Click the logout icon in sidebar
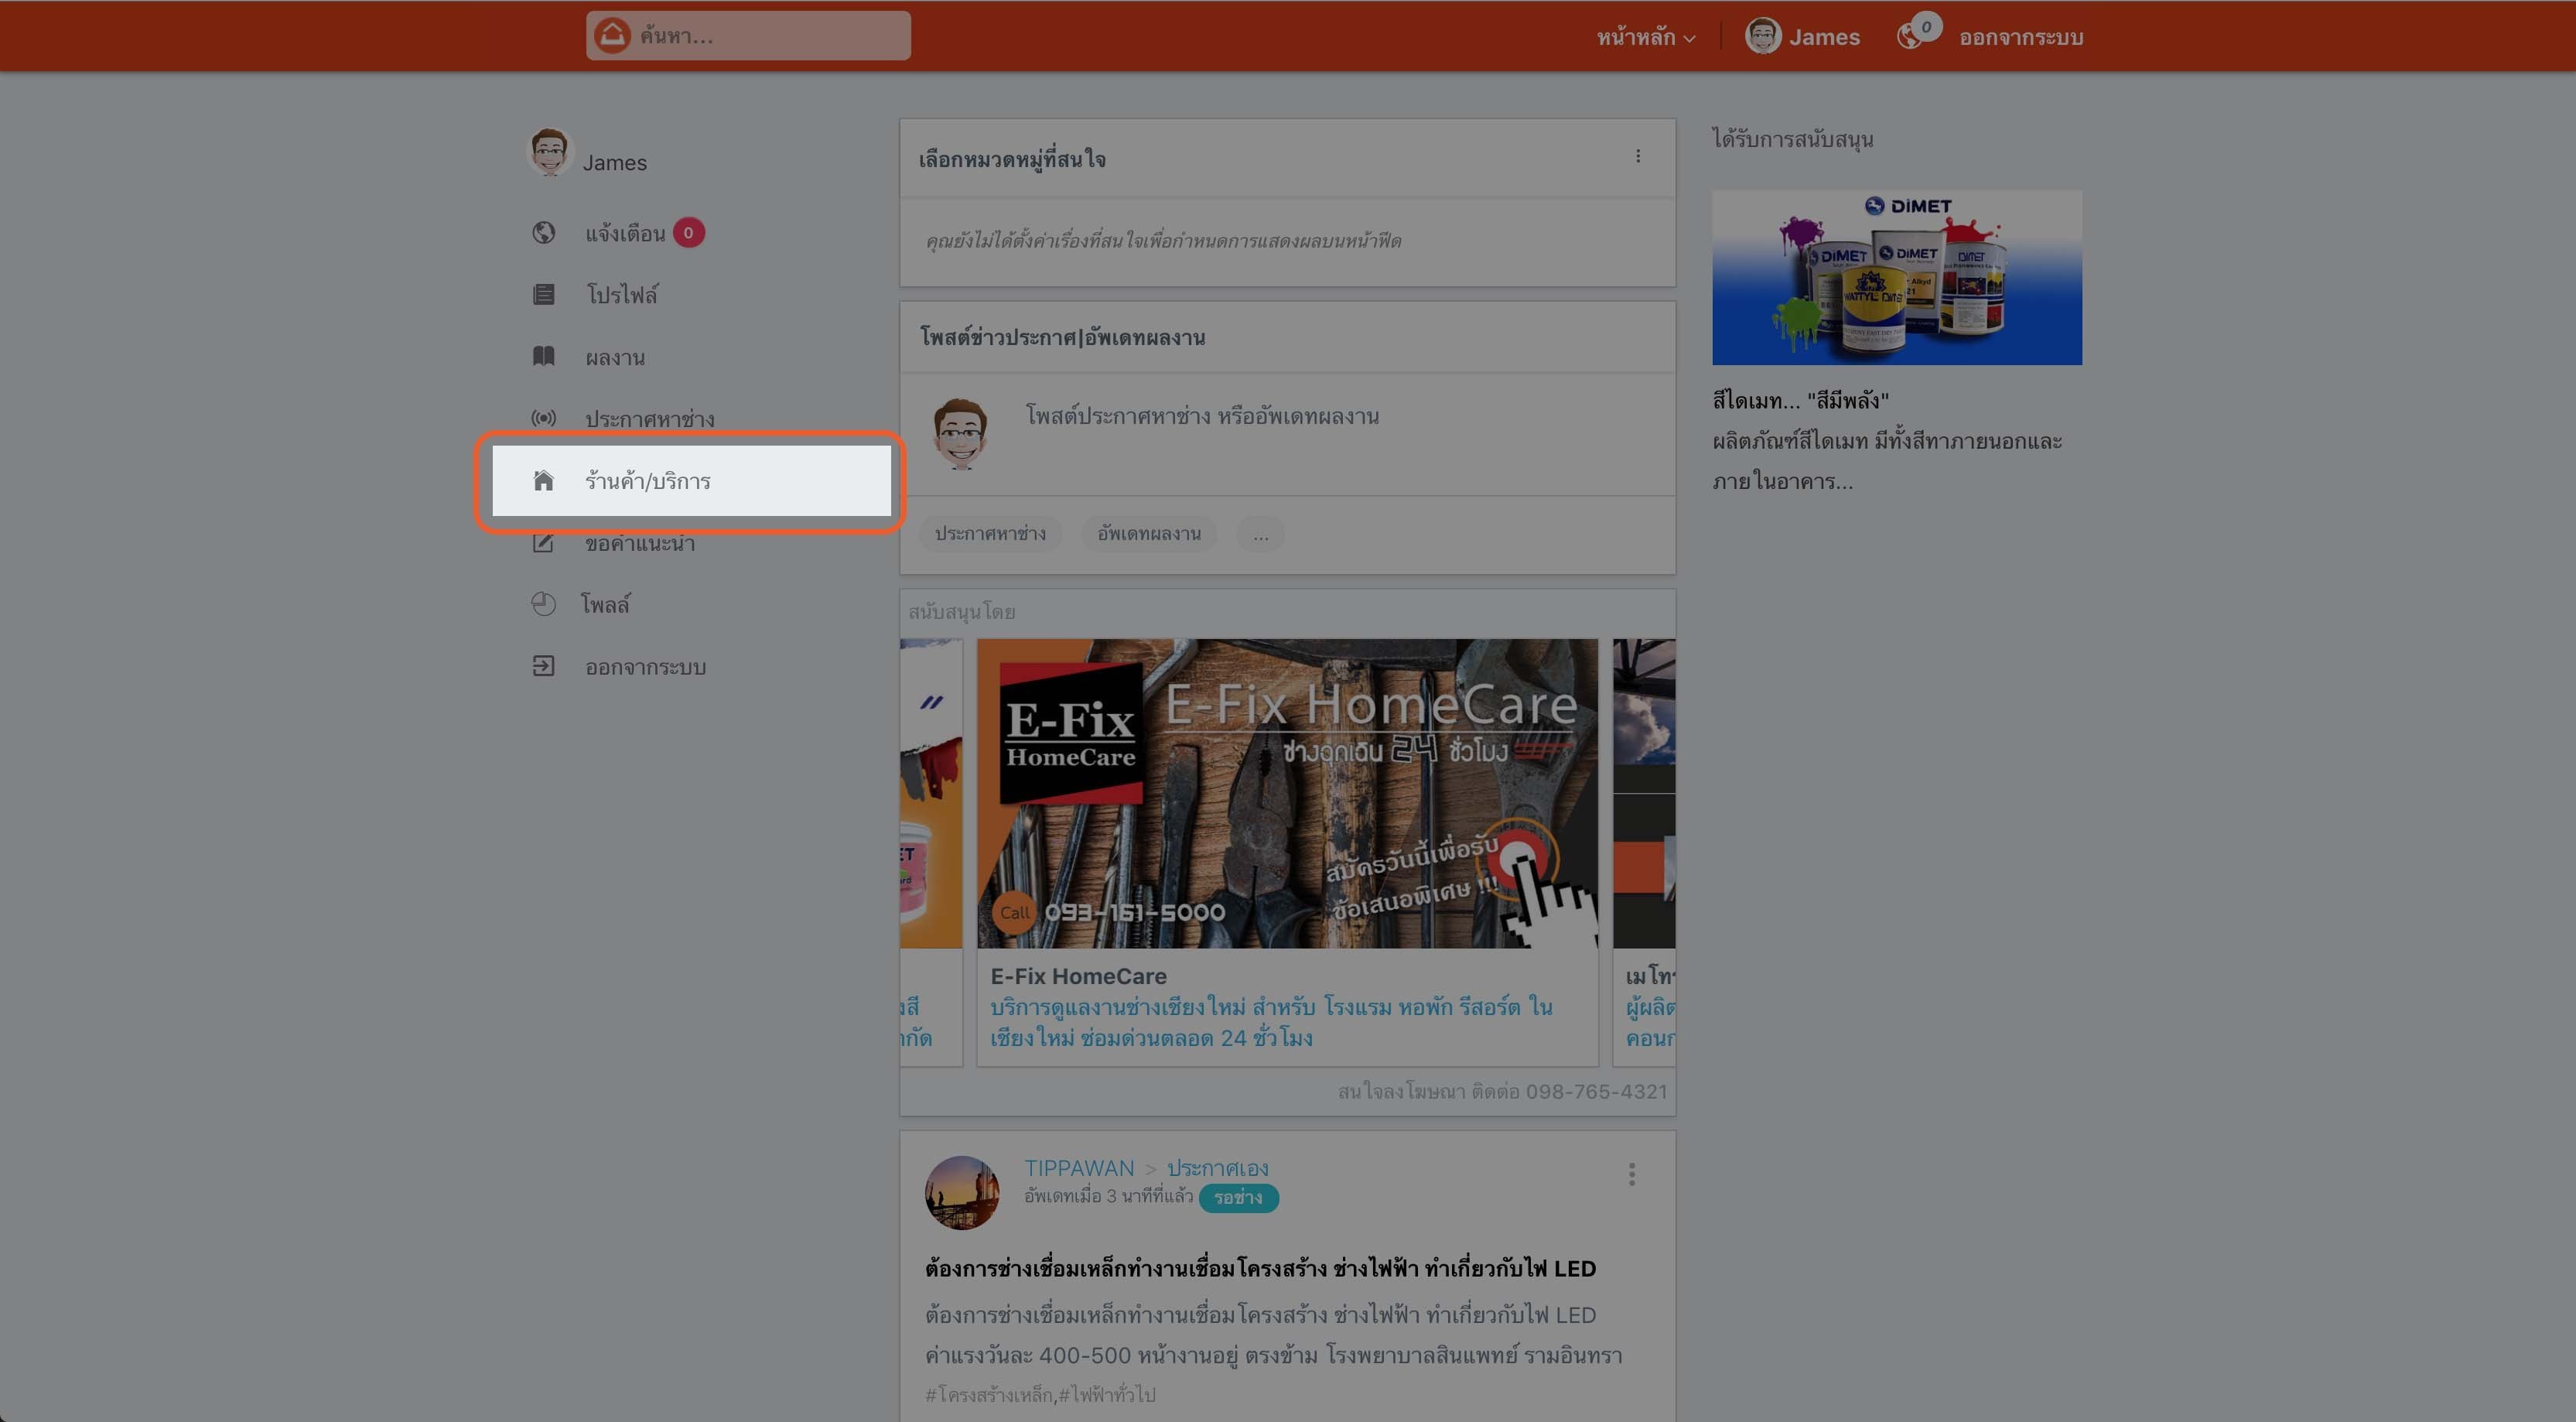The height and width of the screenshot is (1422, 2576). click(543, 666)
